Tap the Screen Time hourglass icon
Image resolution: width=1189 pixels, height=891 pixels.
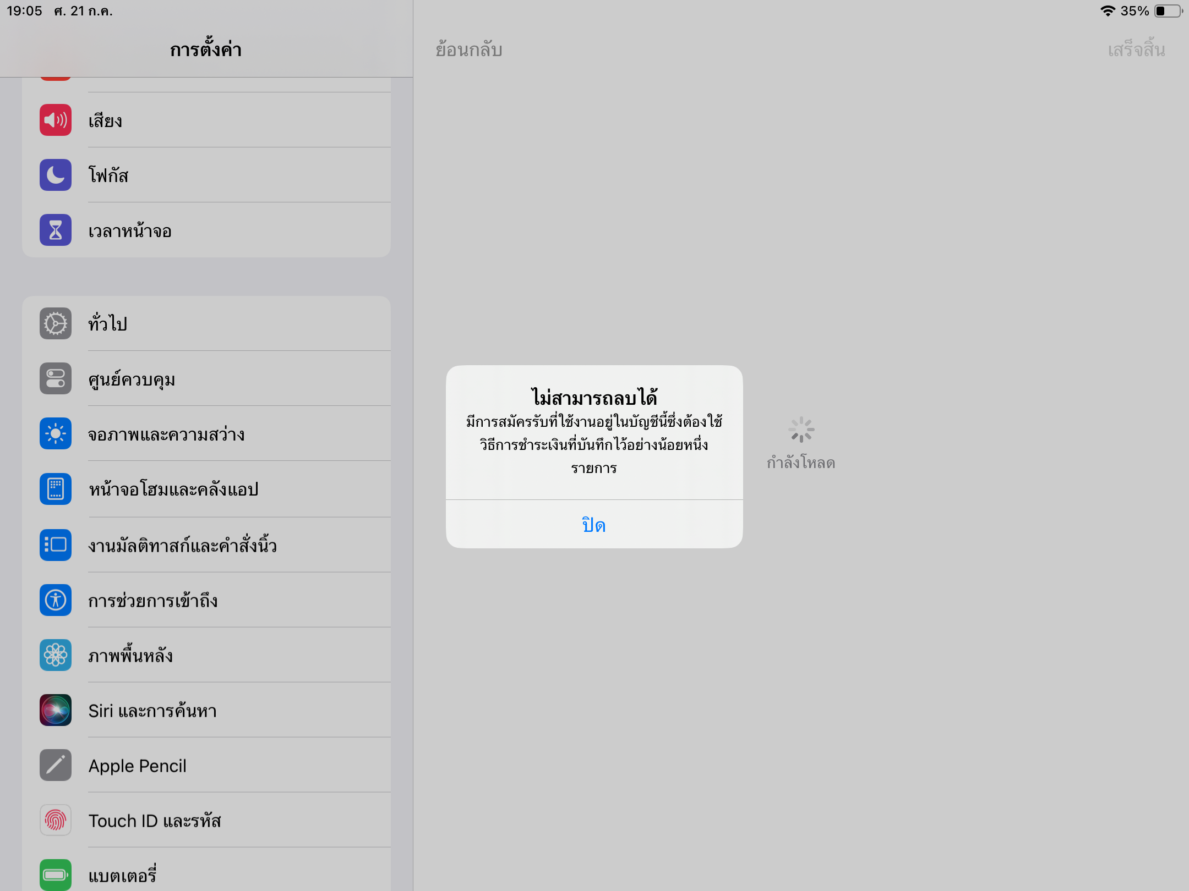tap(56, 230)
